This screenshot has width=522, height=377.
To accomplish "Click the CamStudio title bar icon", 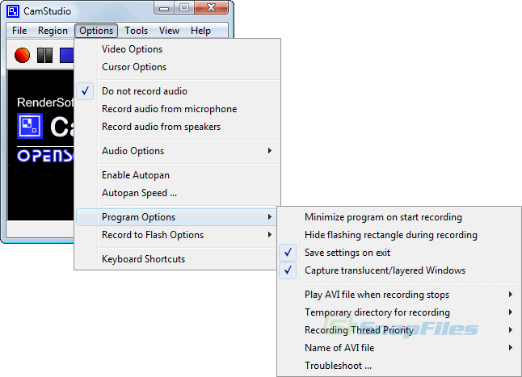I will 13,11.
